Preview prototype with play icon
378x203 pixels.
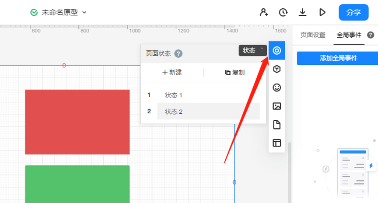(x=322, y=12)
